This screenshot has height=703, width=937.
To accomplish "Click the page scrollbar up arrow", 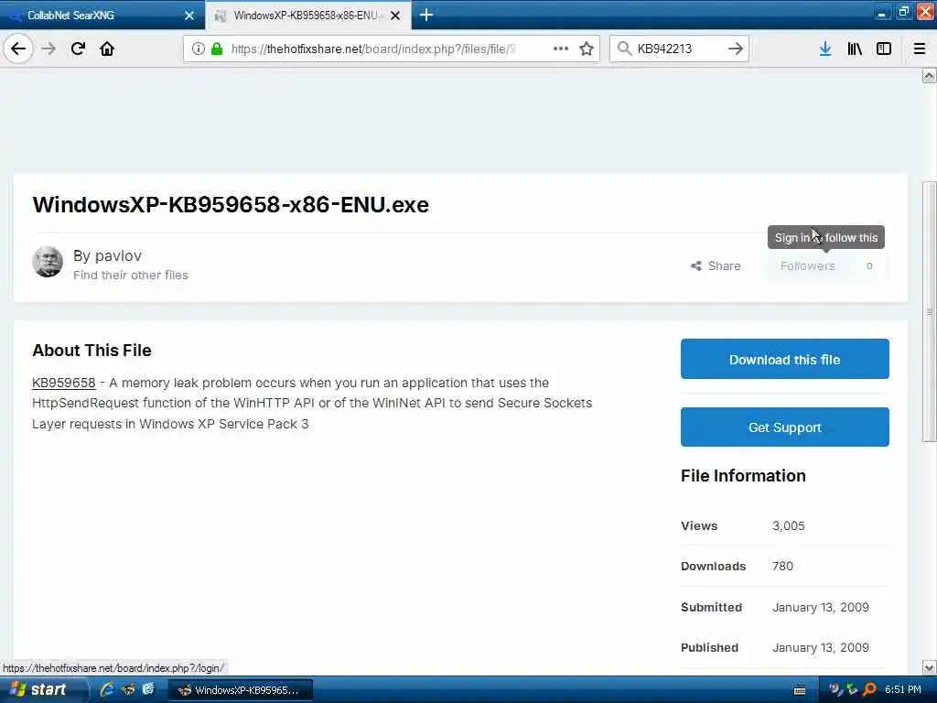I will coord(929,75).
